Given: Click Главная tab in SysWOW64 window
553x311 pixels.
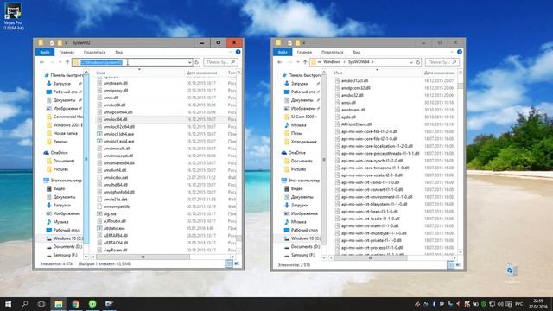Looking at the screenshot, I should click(x=304, y=52).
